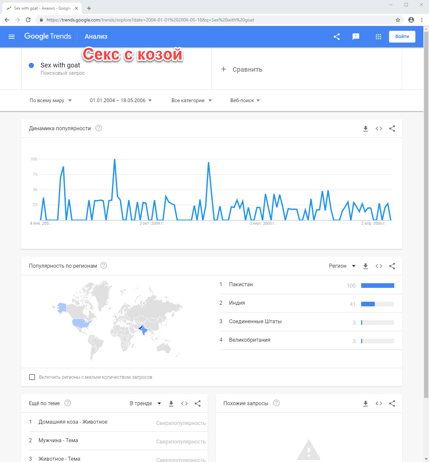Screen dimensions: 429x462
Task: Click the 3 июл. 2005 г. axis label
Action: point(262,223)
